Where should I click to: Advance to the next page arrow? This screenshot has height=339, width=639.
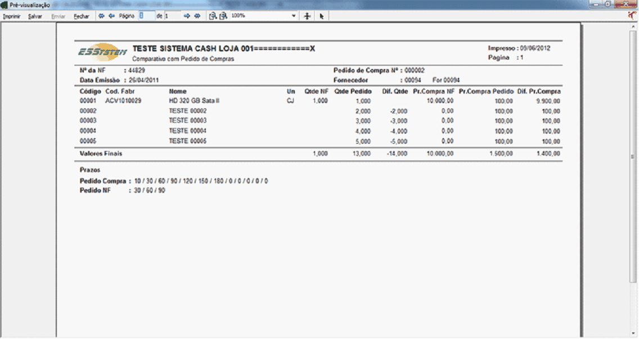coord(187,16)
